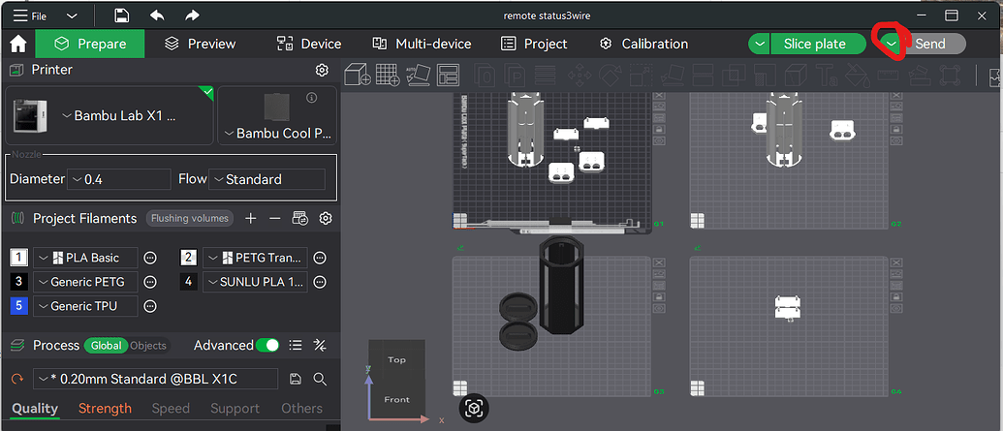
Task: Open the Generic PETG filament dropdown
Action: tap(85, 282)
